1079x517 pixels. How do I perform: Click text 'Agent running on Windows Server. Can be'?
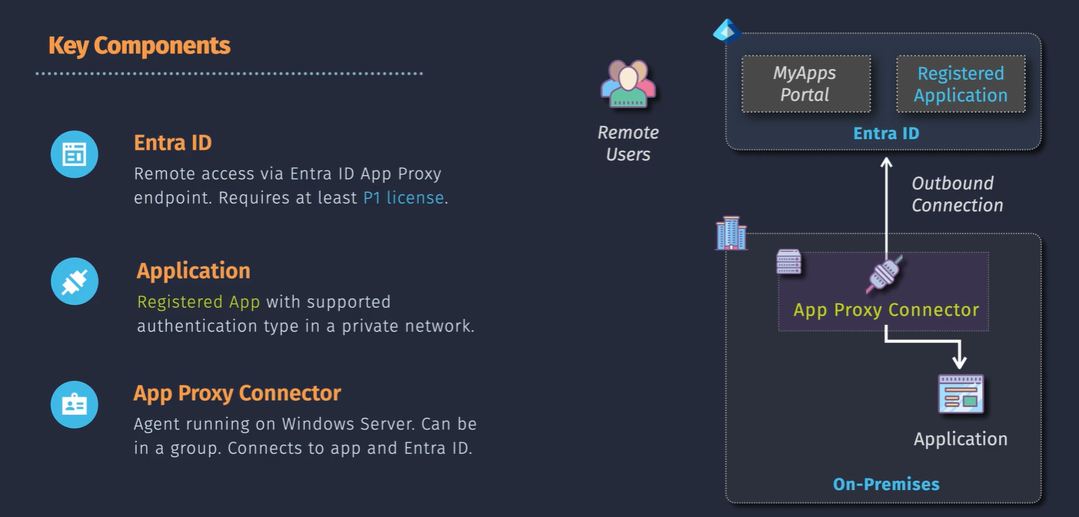305,424
